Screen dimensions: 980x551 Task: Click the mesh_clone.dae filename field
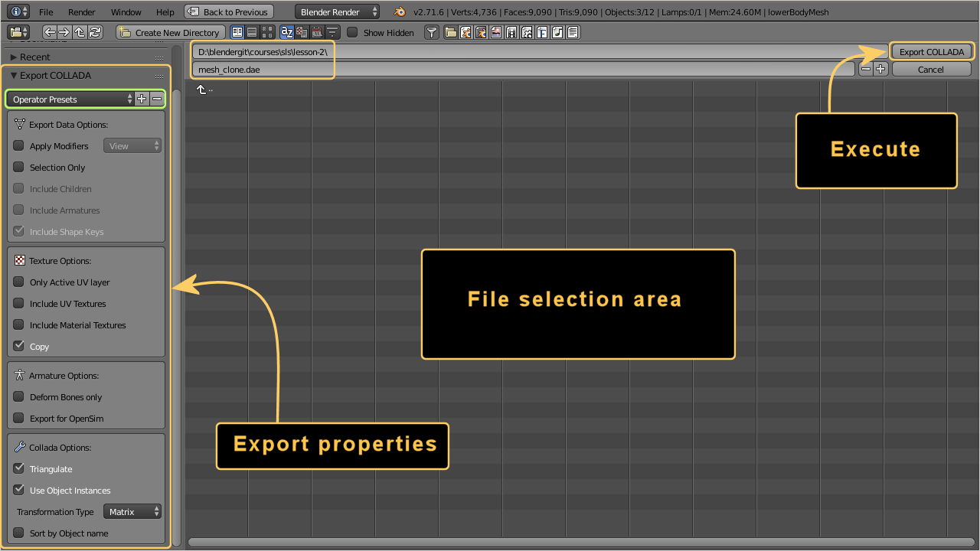tap(521, 70)
